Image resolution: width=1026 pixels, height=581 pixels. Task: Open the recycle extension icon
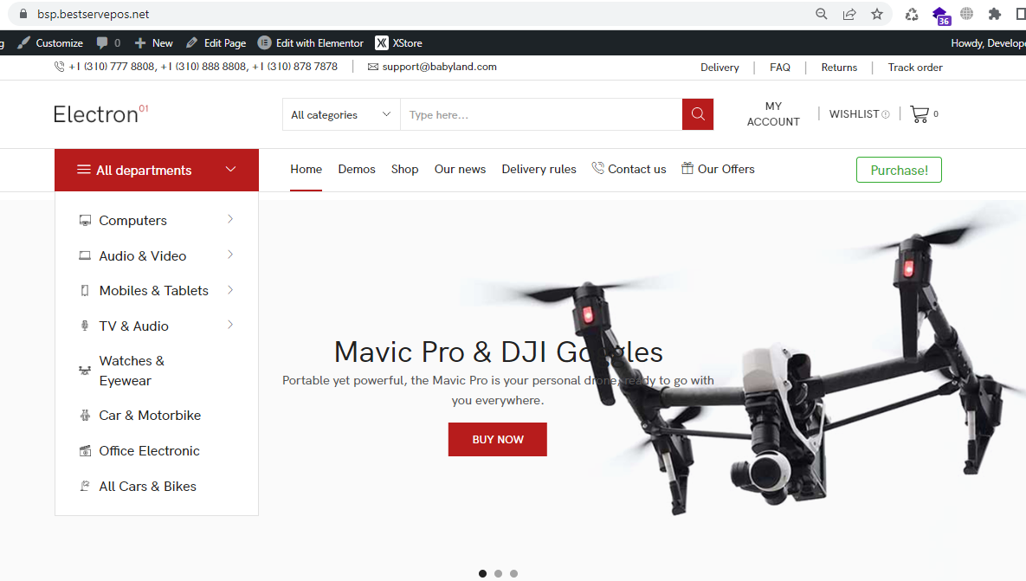[912, 14]
